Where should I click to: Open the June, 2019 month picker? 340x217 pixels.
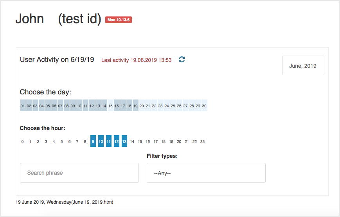click(x=303, y=65)
